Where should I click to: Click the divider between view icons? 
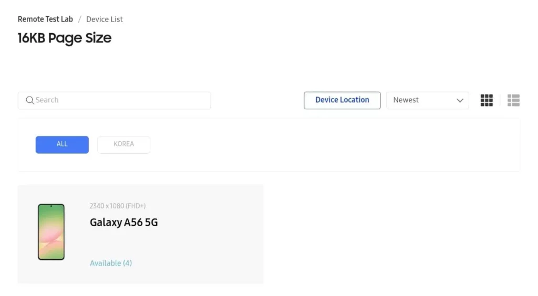(x=500, y=100)
